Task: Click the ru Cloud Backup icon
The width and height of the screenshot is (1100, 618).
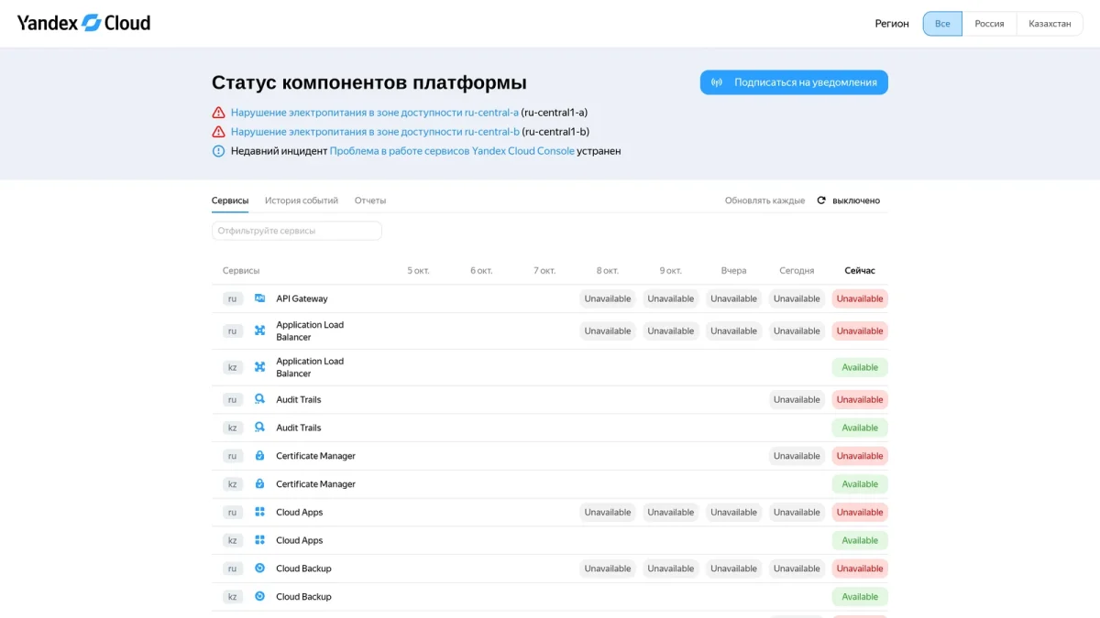Action: tap(259, 569)
